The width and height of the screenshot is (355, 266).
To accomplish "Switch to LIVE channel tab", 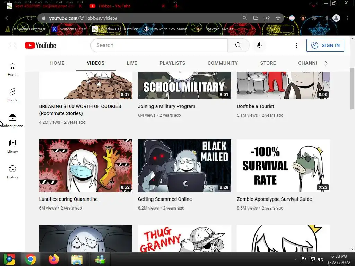I will 132,63.
